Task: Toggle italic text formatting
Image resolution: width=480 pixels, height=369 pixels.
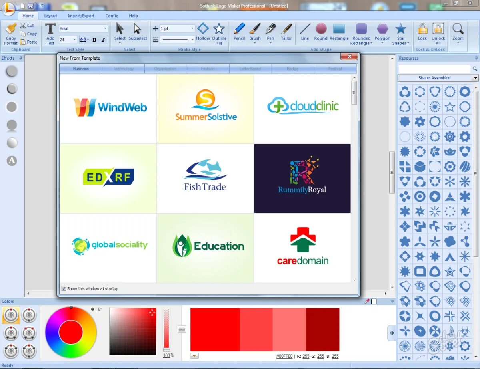Action: click(103, 40)
